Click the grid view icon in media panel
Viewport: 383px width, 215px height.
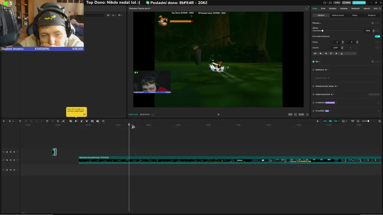pyautogui.click(x=108, y=15)
